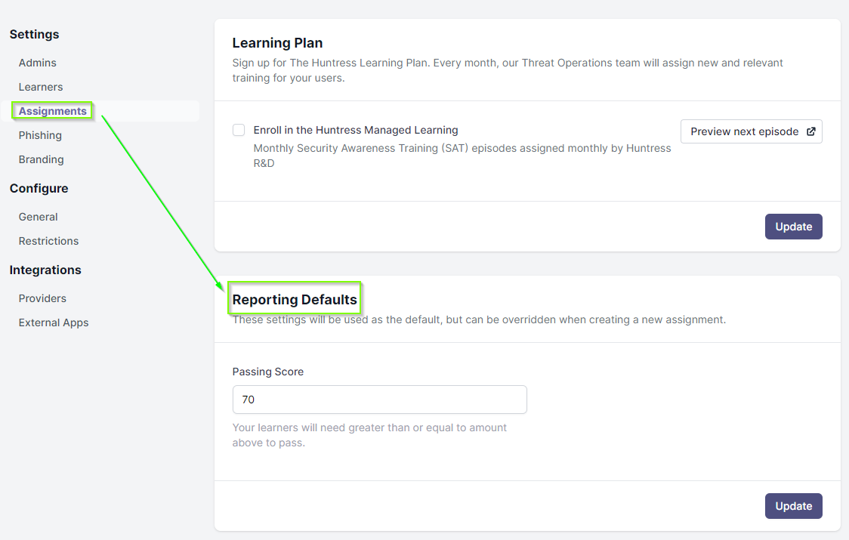Click the Passing Score label
The height and width of the screenshot is (540, 849).
268,372
